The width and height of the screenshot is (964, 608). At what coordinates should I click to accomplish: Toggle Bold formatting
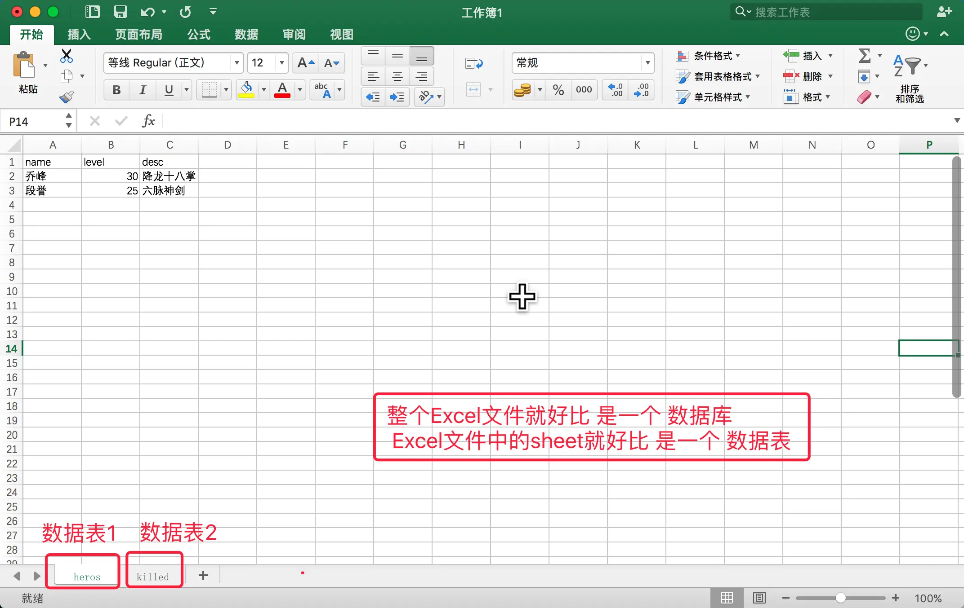point(116,90)
